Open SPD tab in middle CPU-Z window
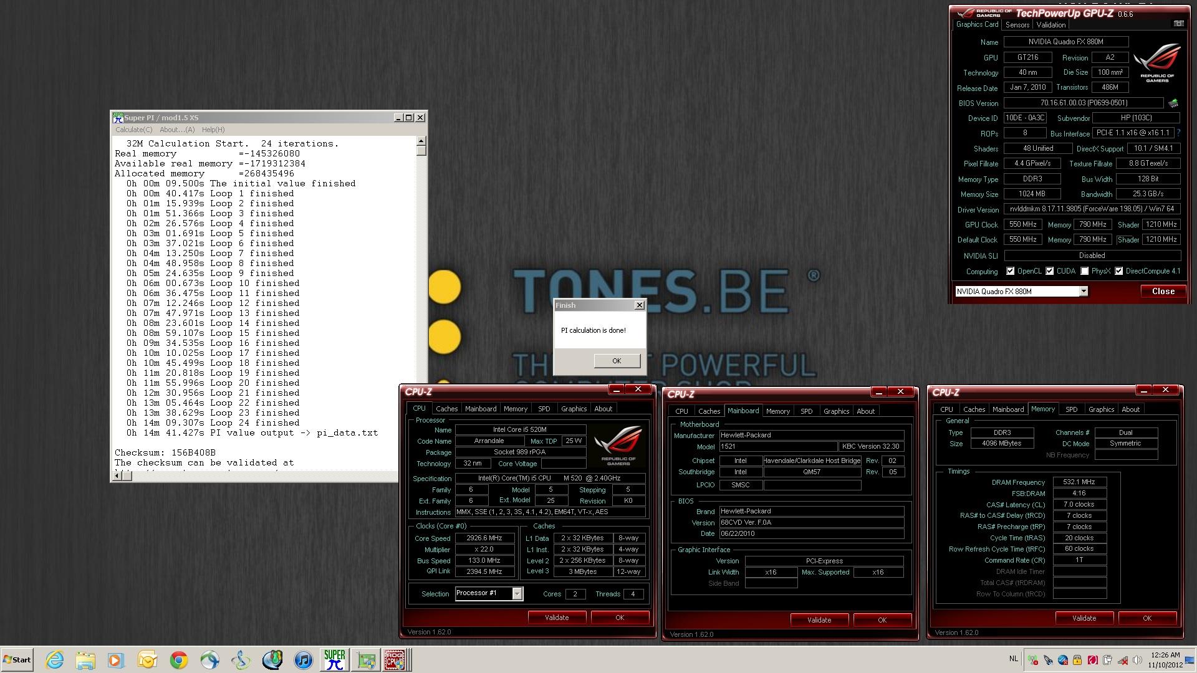The width and height of the screenshot is (1197, 673). click(x=806, y=411)
